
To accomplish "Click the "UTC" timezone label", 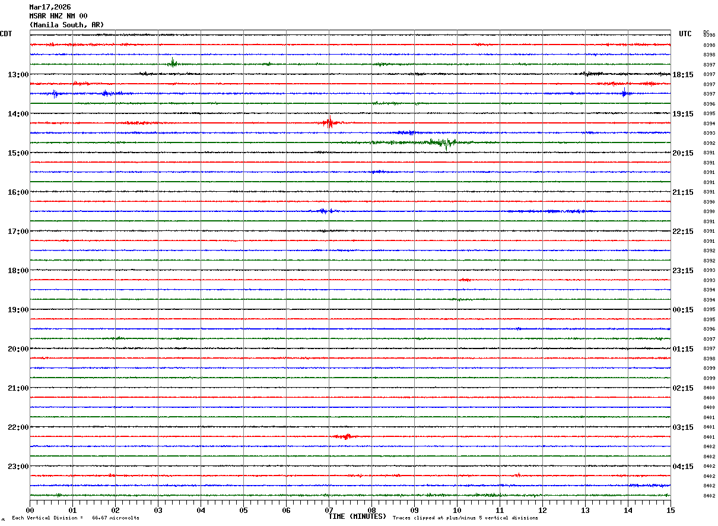I will 685,34.
